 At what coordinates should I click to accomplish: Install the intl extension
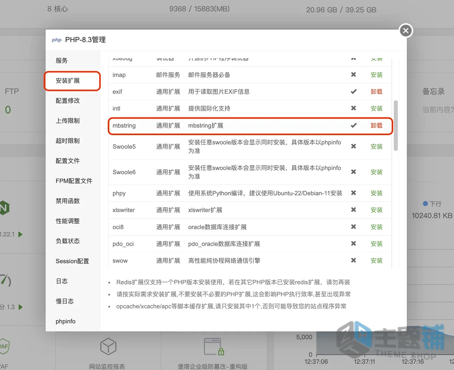(x=376, y=109)
